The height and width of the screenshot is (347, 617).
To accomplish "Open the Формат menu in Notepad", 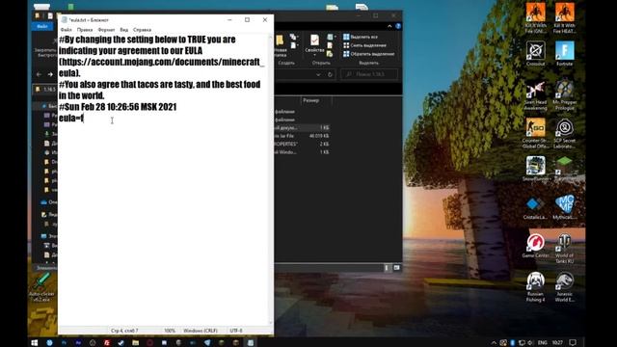I will [106, 30].
